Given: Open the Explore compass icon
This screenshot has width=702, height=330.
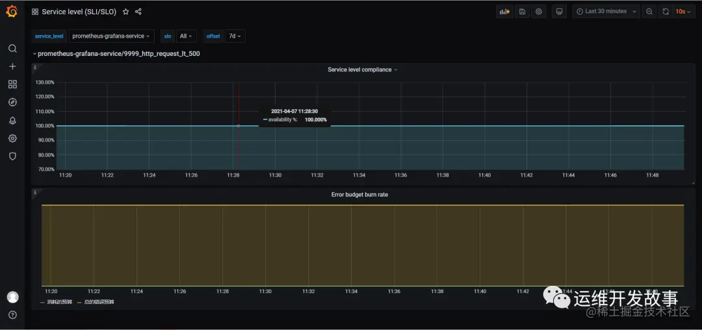Looking at the screenshot, I should (12, 103).
